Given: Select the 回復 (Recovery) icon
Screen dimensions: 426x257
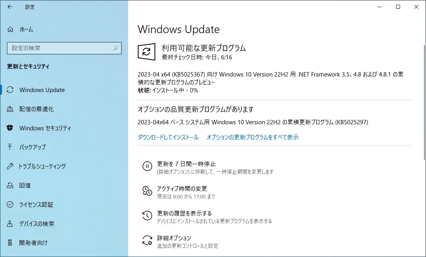Looking at the screenshot, I should [9, 185].
